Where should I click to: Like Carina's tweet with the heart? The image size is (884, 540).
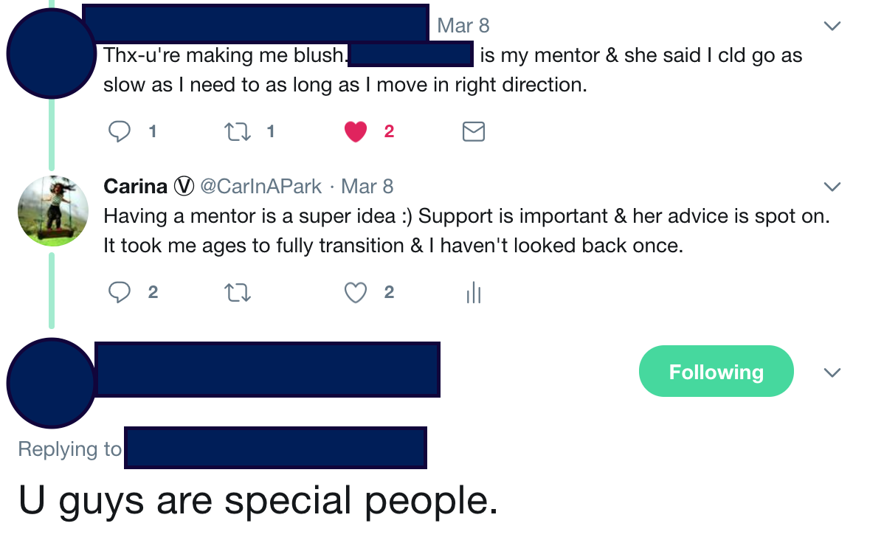(356, 293)
